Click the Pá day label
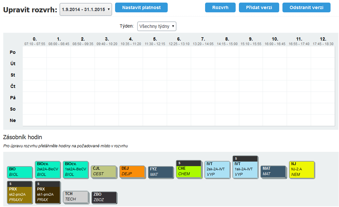Screen dimensions: 339x207 tap(13, 98)
